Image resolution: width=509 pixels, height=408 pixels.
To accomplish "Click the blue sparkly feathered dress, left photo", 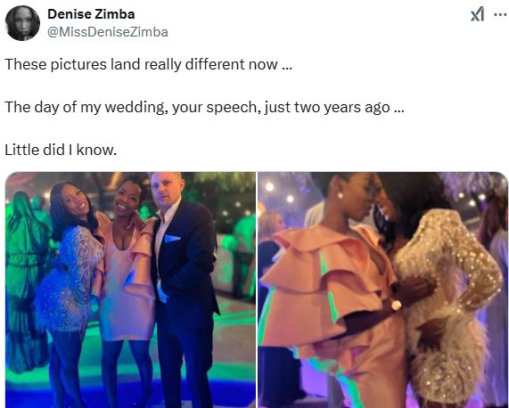I will click(x=70, y=279).
